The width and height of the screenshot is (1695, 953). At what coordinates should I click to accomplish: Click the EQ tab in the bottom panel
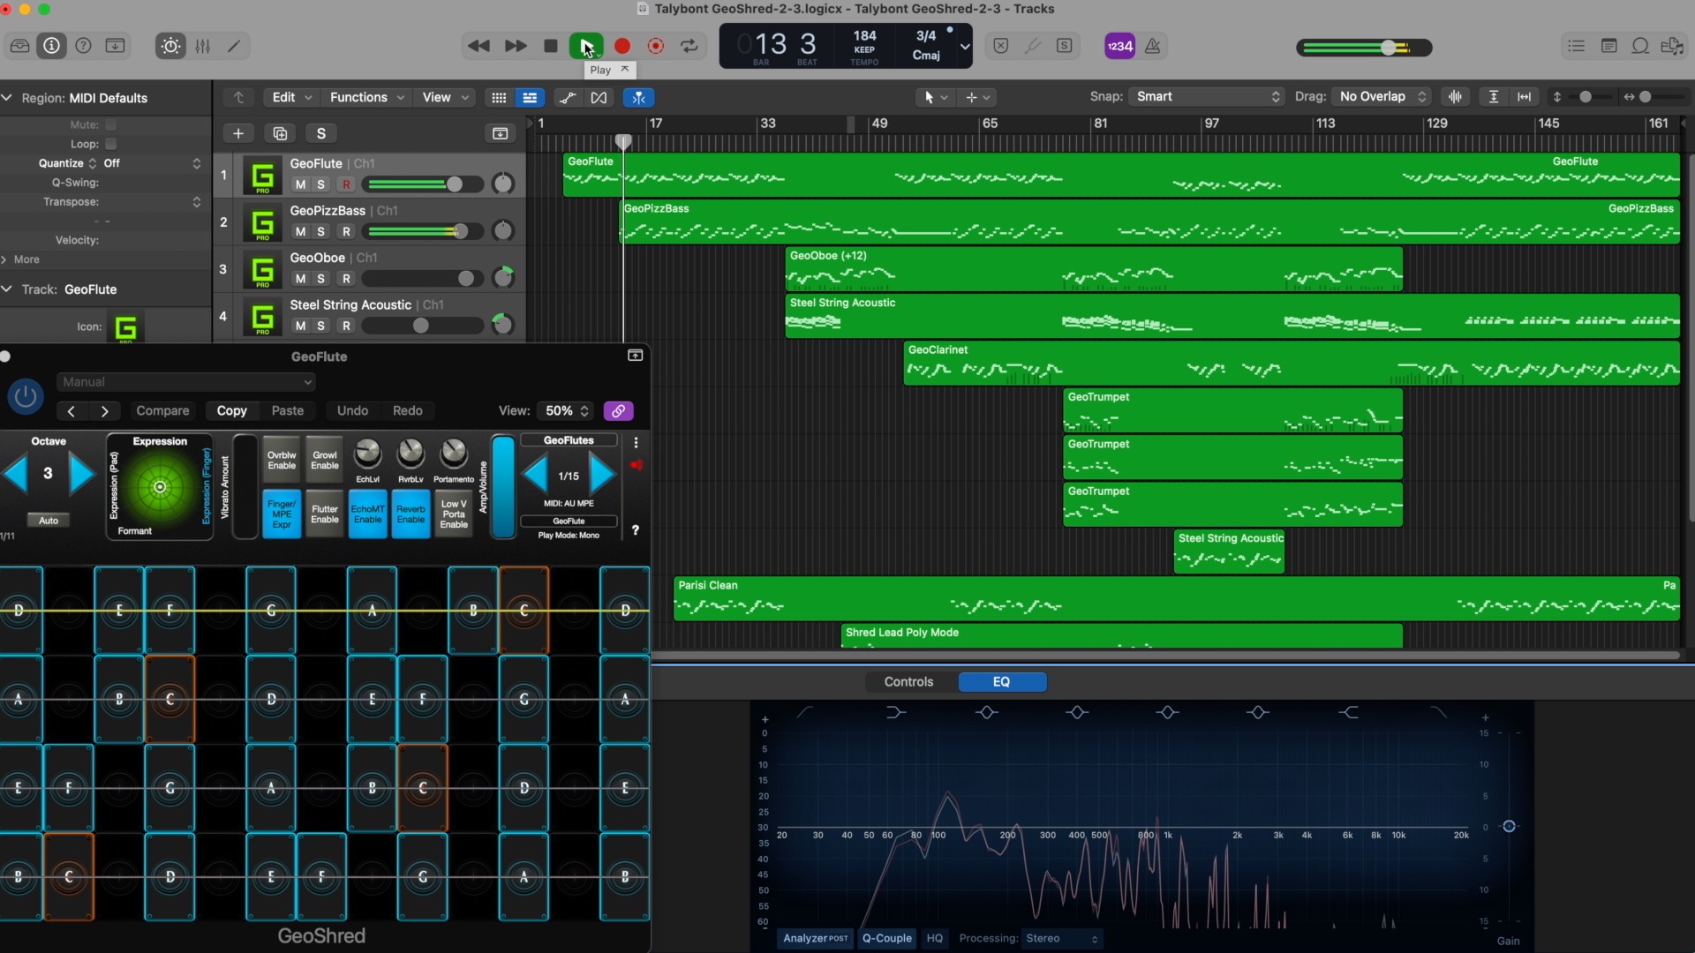click(1001, 680)
